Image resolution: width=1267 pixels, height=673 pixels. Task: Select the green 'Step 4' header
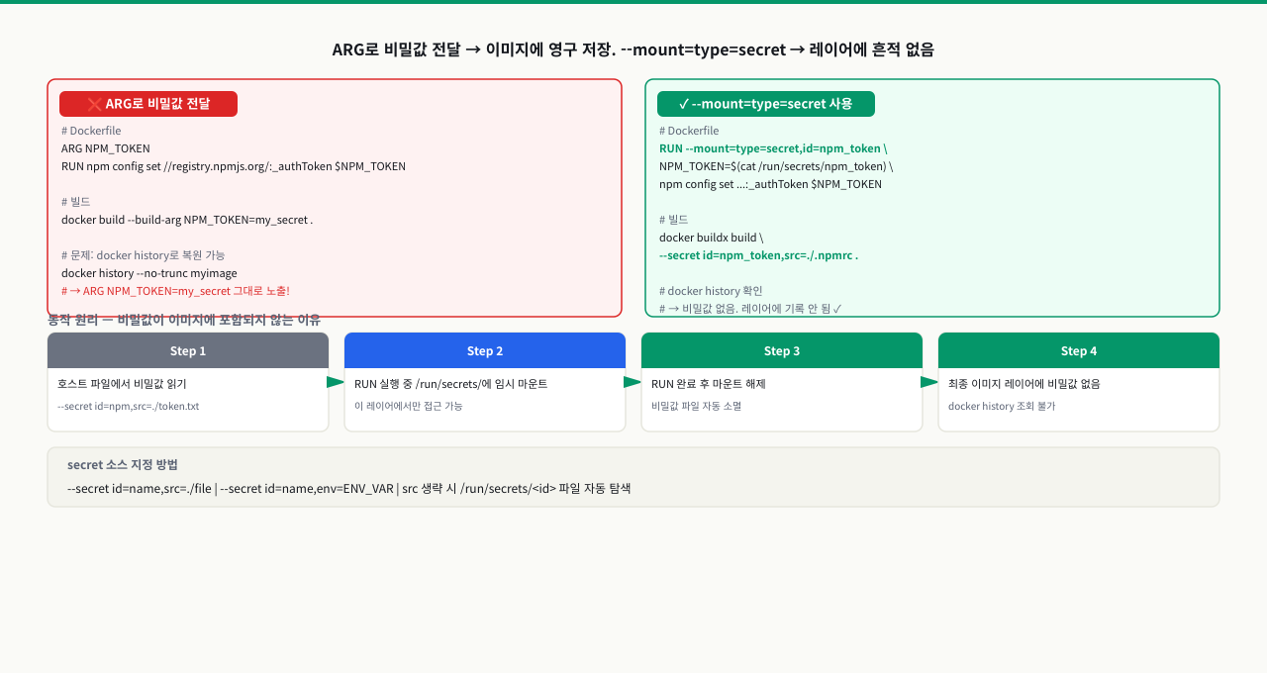(1079, 350)
